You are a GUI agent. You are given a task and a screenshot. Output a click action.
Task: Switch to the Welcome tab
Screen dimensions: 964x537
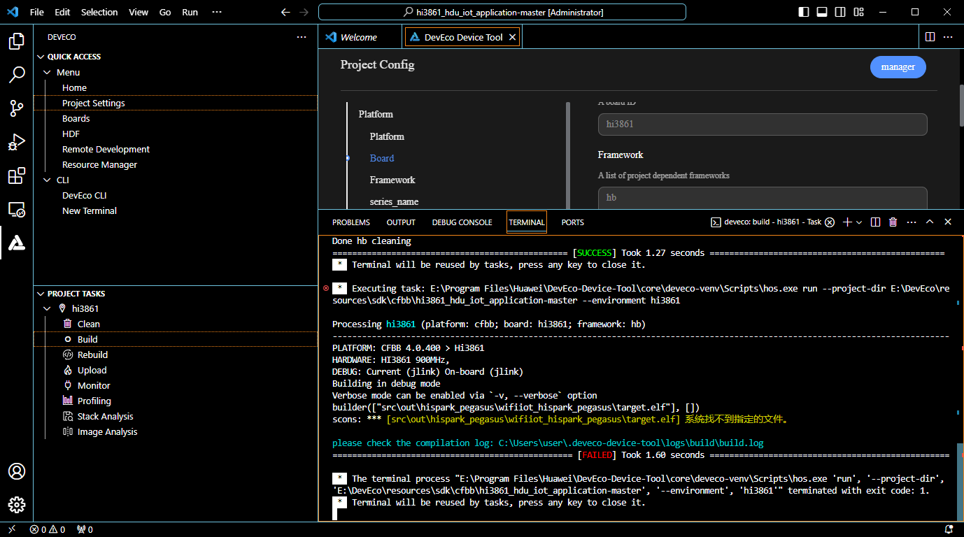[360, 37]
